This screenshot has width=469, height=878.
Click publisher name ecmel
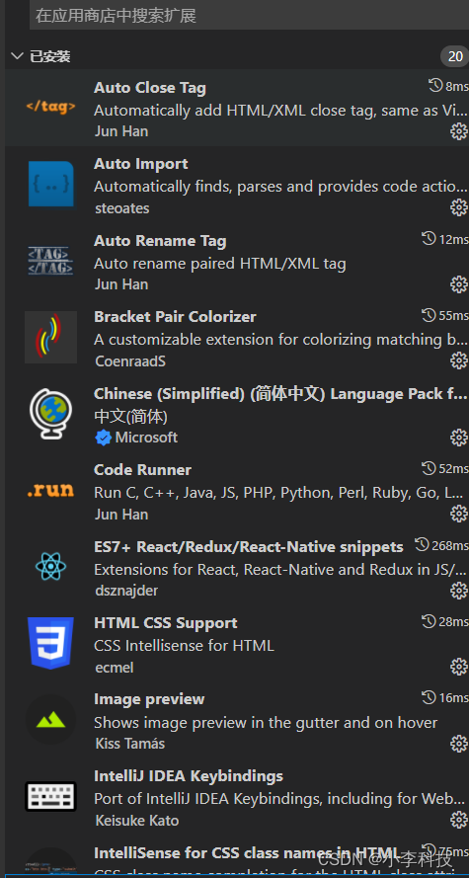click(115, 667)
